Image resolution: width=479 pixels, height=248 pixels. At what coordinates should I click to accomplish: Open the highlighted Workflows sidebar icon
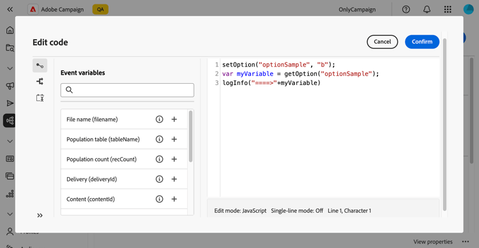pyautogui.click(x=9, y=120)
